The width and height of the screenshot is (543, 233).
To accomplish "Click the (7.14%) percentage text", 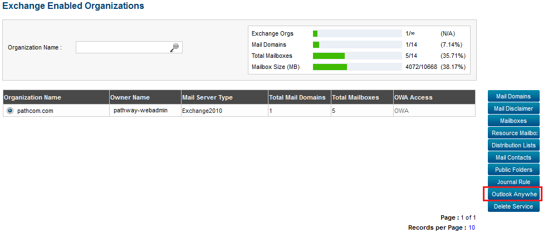I will coord(452,44).
